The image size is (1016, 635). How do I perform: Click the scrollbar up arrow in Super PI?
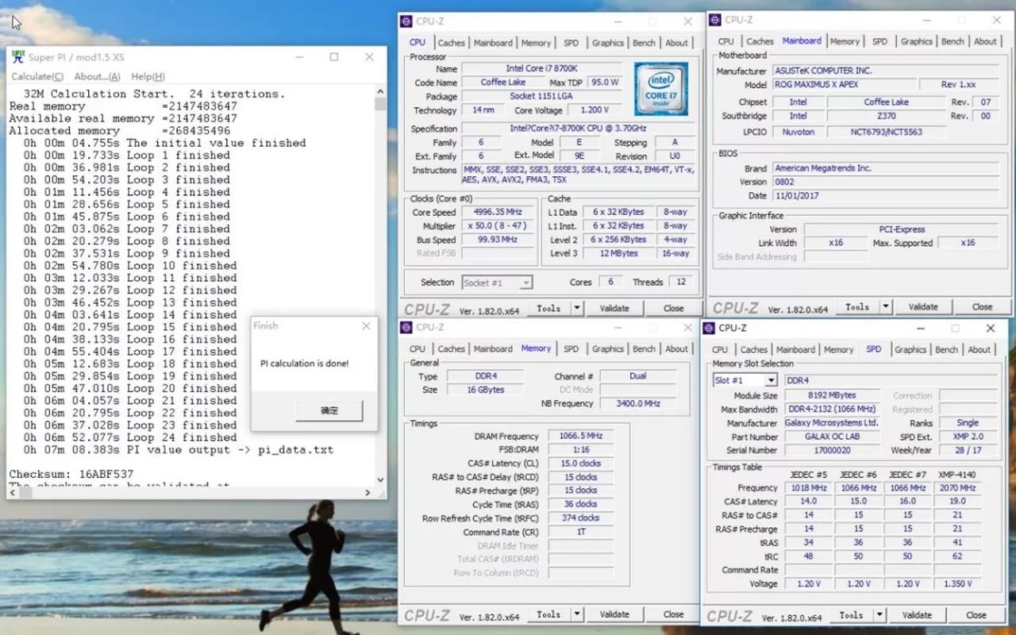(x=380, y=93)
